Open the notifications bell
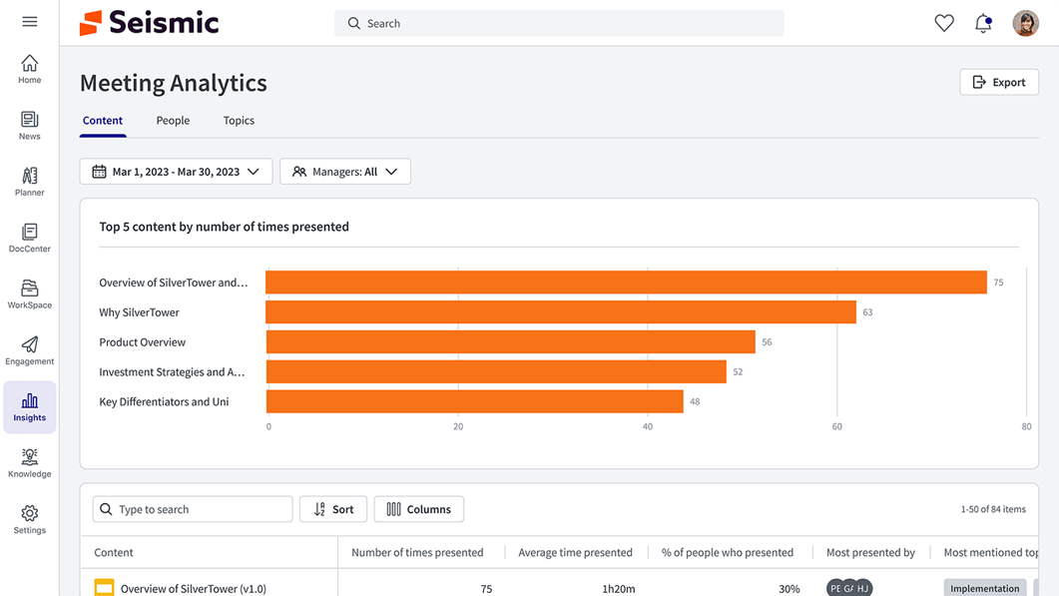 pyautogui.click(x=983, y=23)
